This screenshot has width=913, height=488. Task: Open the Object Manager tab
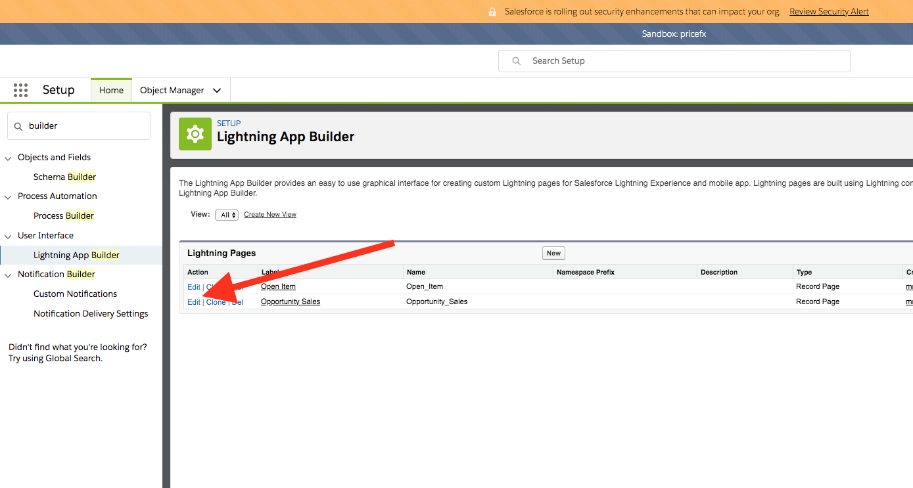coord(172,91)
